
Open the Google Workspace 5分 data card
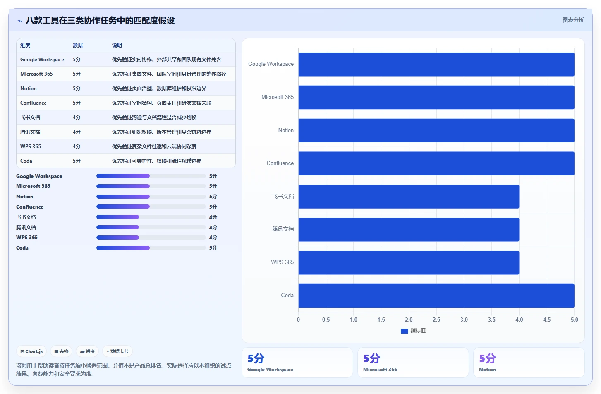297,363
